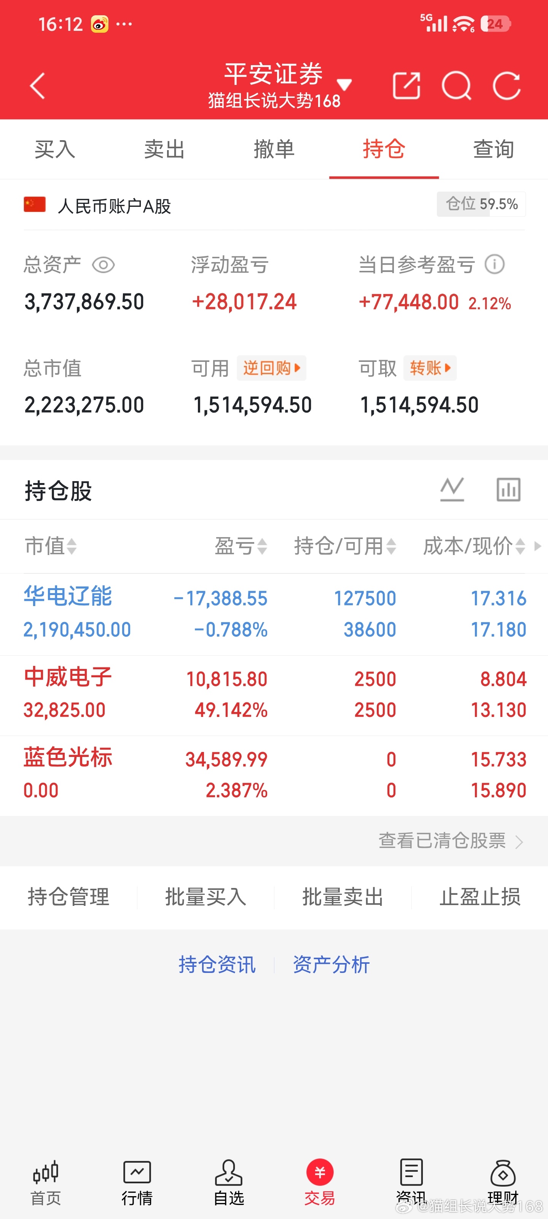Tap the right arrow to show more columns
The image size is (548, 1219).
pyautogui.click(x=538, y=546)
